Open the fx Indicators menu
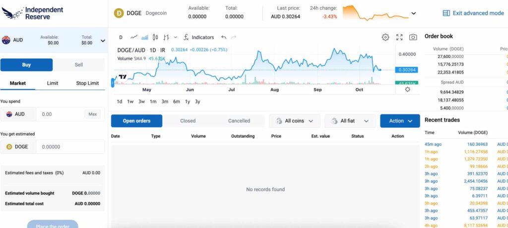 coord(198,37)
